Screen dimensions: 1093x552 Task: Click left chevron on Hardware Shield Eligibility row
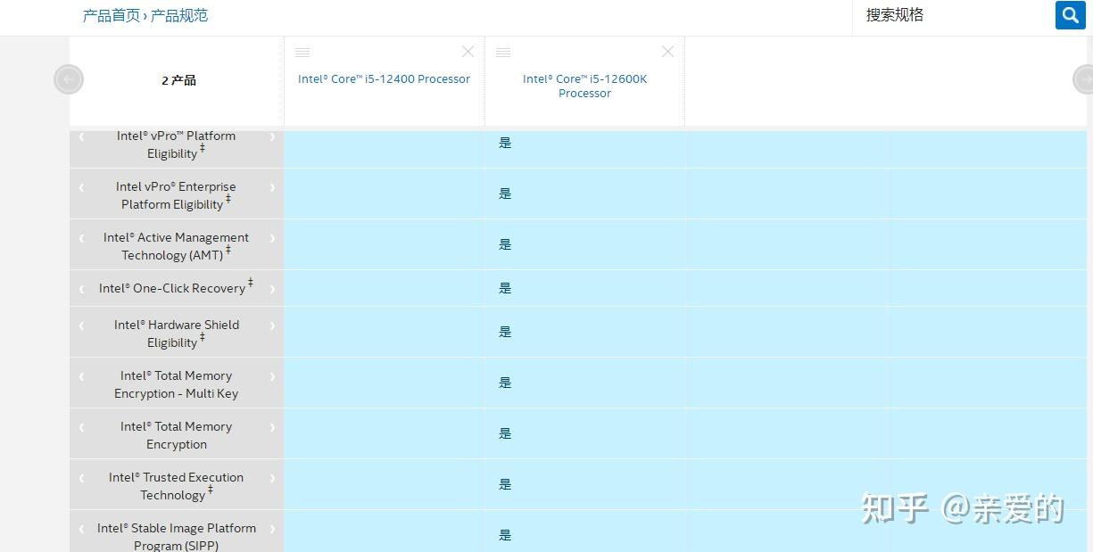click(81, 325)
